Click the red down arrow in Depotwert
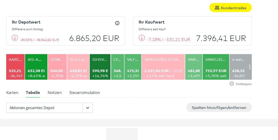 coord(15,38)
